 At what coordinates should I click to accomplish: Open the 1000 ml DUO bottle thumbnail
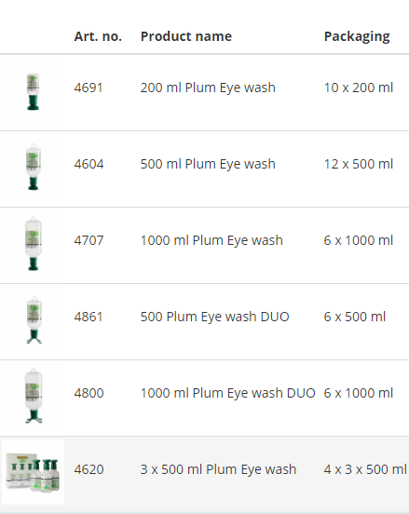[x=34, y=396]
